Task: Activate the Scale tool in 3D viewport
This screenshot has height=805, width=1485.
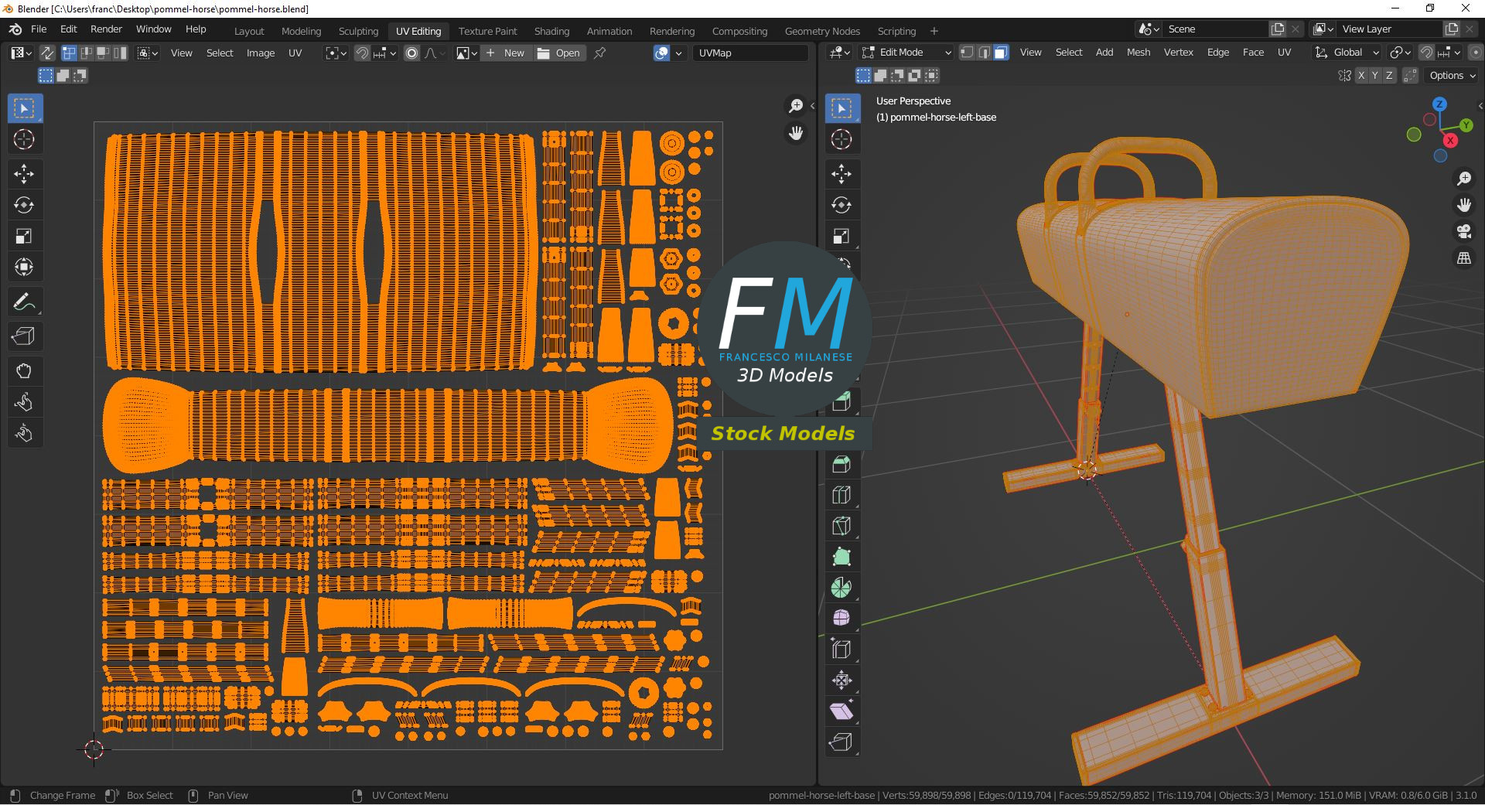Action: 841,236
